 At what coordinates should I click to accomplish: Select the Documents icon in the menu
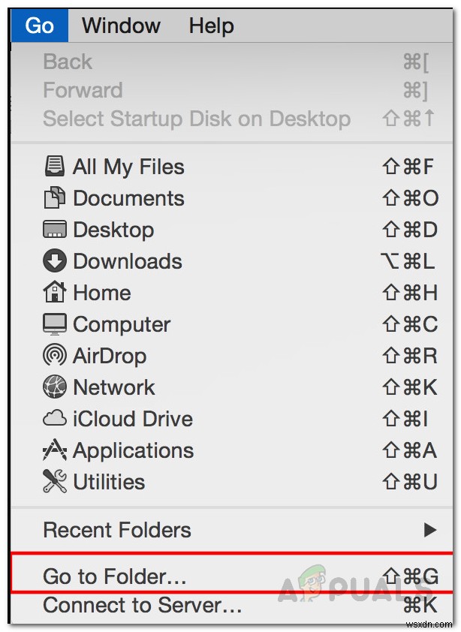coord(55,197)
